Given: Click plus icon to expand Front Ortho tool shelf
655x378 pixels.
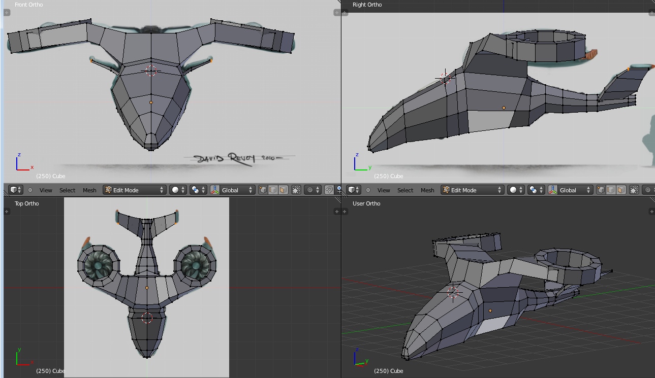Looking at the screenshot, I should coord(7,12).
